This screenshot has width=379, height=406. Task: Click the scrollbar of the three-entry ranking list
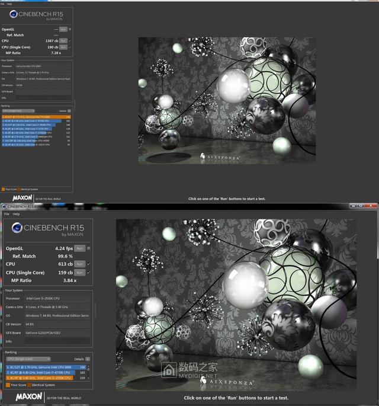click(x=88, y=372)
